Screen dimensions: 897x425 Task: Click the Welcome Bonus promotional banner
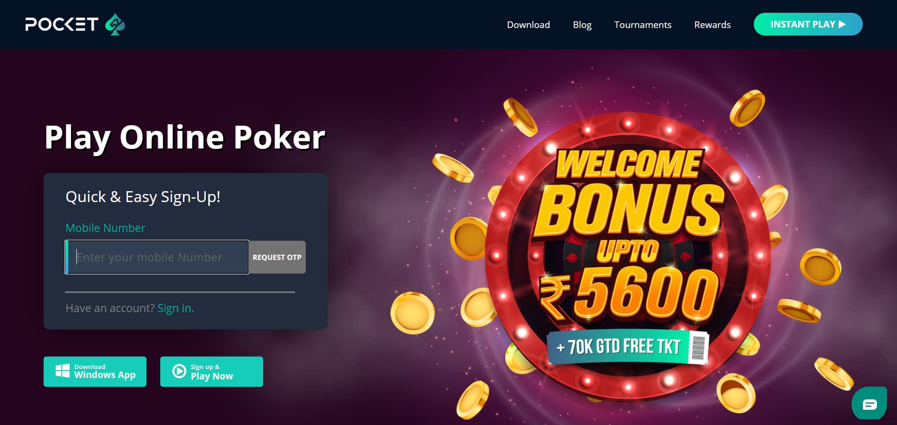[628, 256]
